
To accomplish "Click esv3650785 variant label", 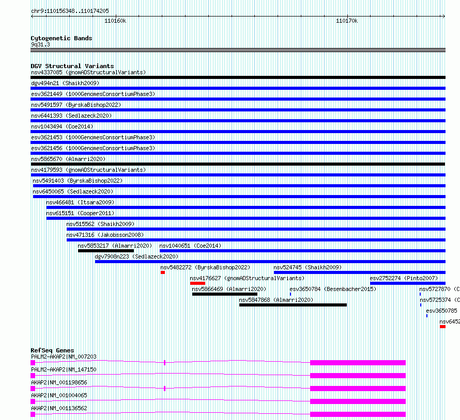I will click(441, 311).
